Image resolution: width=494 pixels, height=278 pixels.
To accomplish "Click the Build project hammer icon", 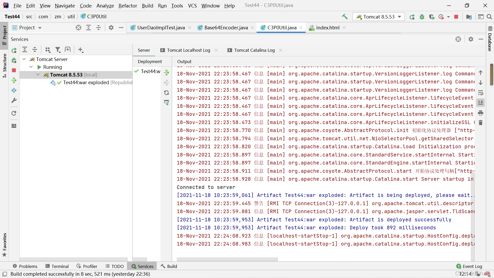I will 345,17.
